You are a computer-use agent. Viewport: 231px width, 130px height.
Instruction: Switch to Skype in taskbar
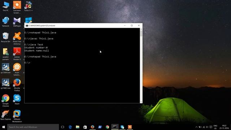[122, 127]
